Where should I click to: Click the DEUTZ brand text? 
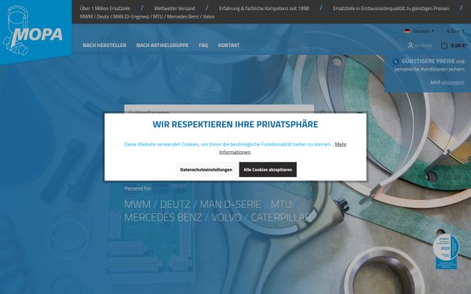point(175,205)
